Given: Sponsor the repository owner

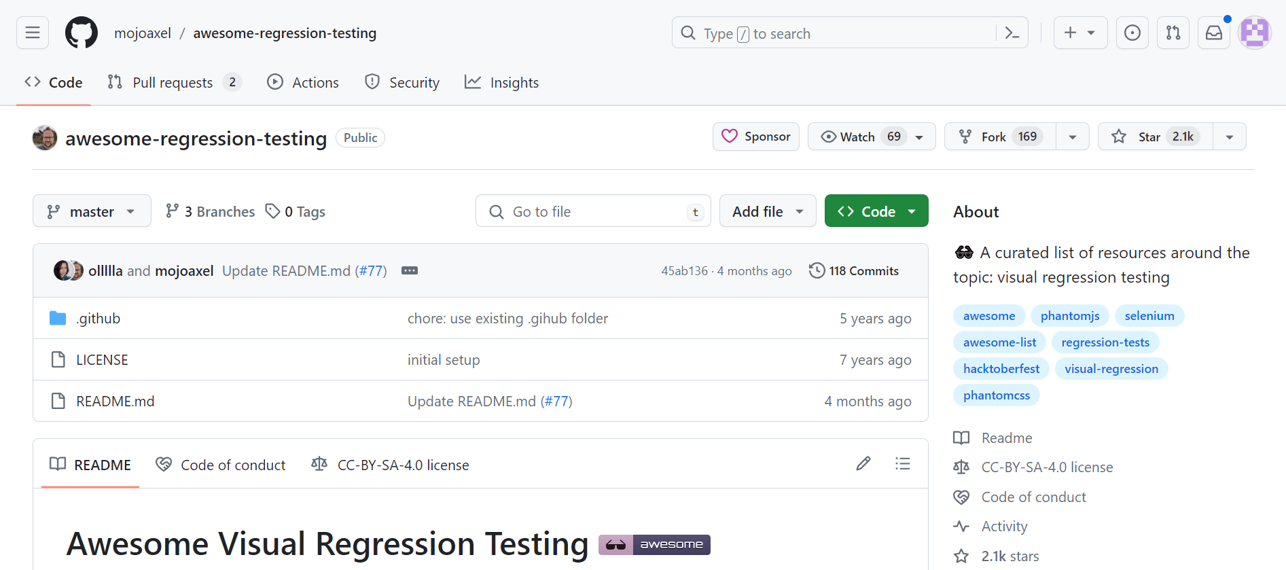Looking at the screenshot, I should pyautogui.click(x=755, y=137).
